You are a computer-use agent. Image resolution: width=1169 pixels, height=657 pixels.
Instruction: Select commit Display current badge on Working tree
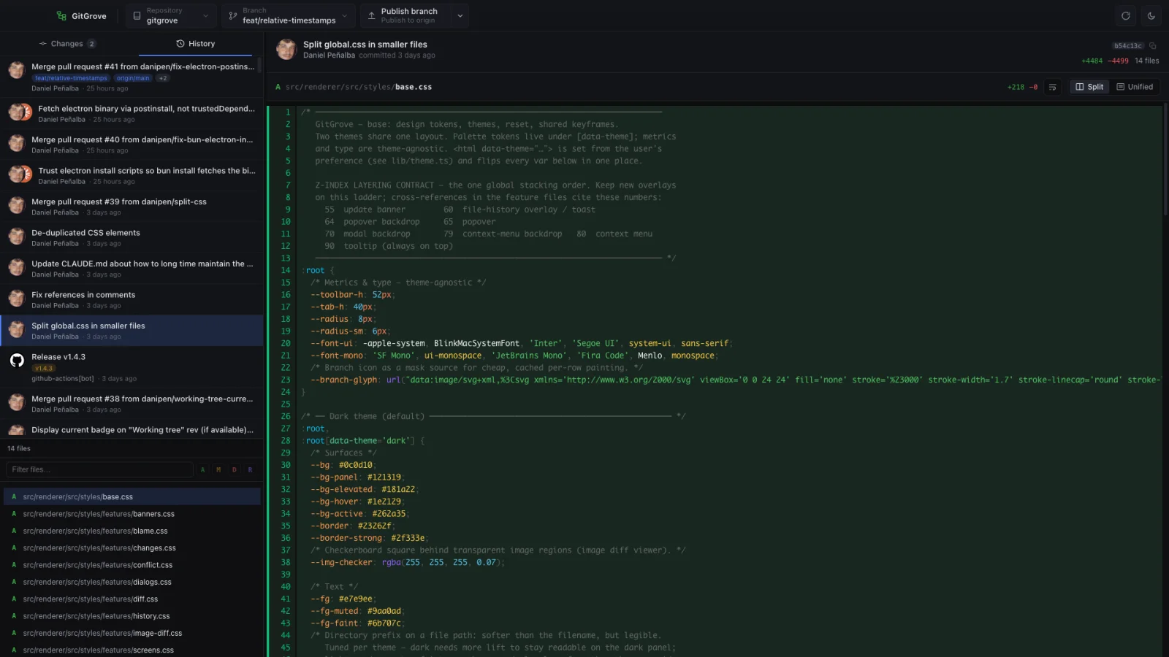[x=132, y=430]
